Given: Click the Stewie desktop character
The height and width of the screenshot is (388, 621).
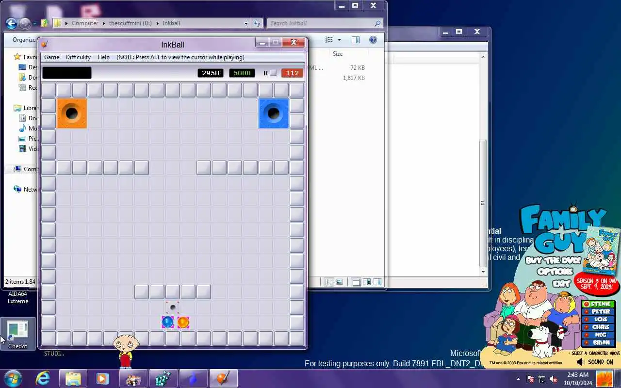Looking at the screenshot, I should [x=126, y=350].
